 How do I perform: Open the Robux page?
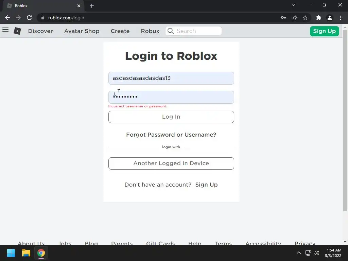tap(150, 31)
